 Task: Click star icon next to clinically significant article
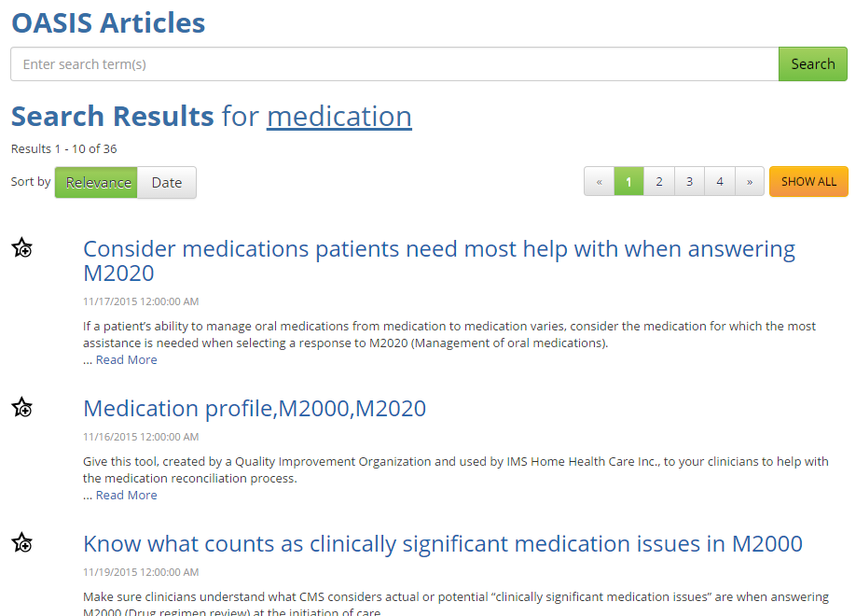point(22,543)
